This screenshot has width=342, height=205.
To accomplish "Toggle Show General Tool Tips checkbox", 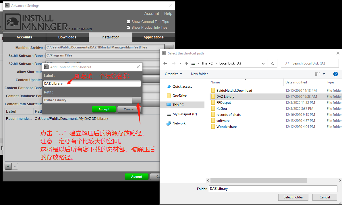I will (128, 22).
